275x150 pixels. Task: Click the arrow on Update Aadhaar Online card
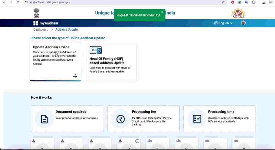tap(75, 76)
